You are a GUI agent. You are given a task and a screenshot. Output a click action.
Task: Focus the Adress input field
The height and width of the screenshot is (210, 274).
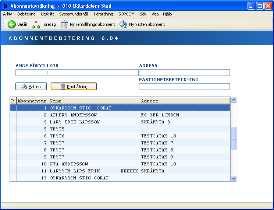pos(184,73)
